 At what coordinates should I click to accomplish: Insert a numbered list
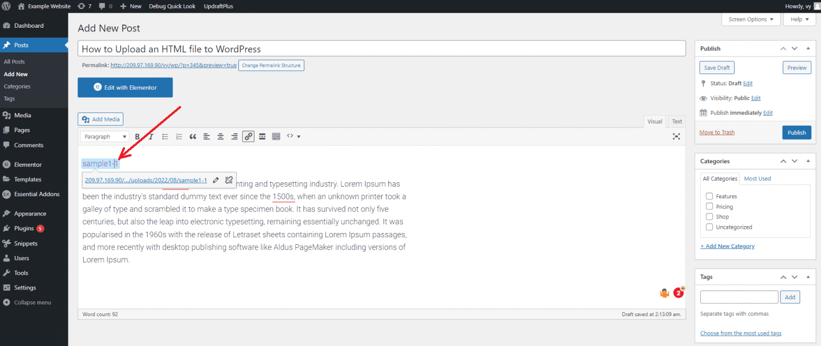(x=179, y=136)
